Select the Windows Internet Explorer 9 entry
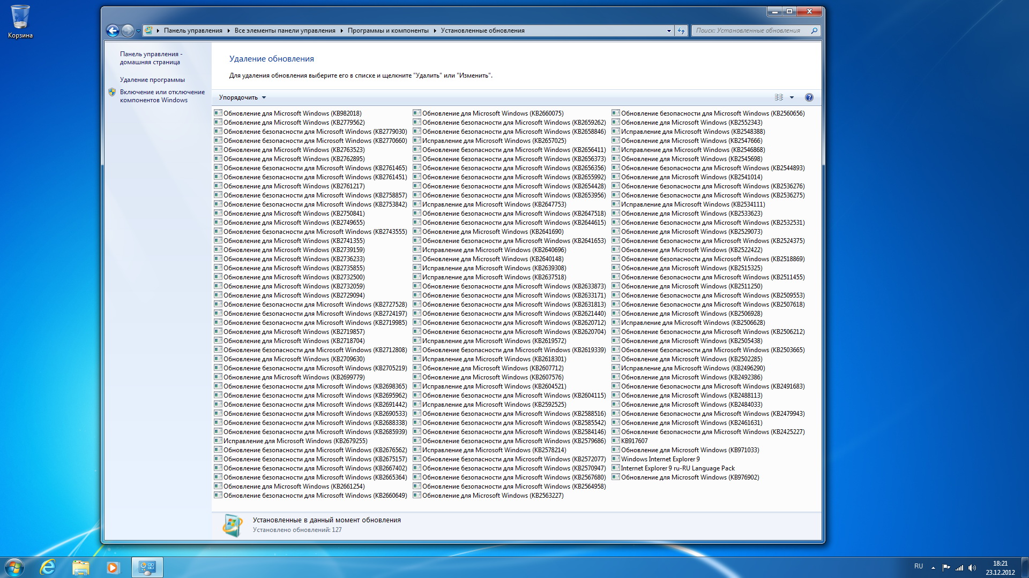Screen dimensions: 1029x578 point(660,459)
